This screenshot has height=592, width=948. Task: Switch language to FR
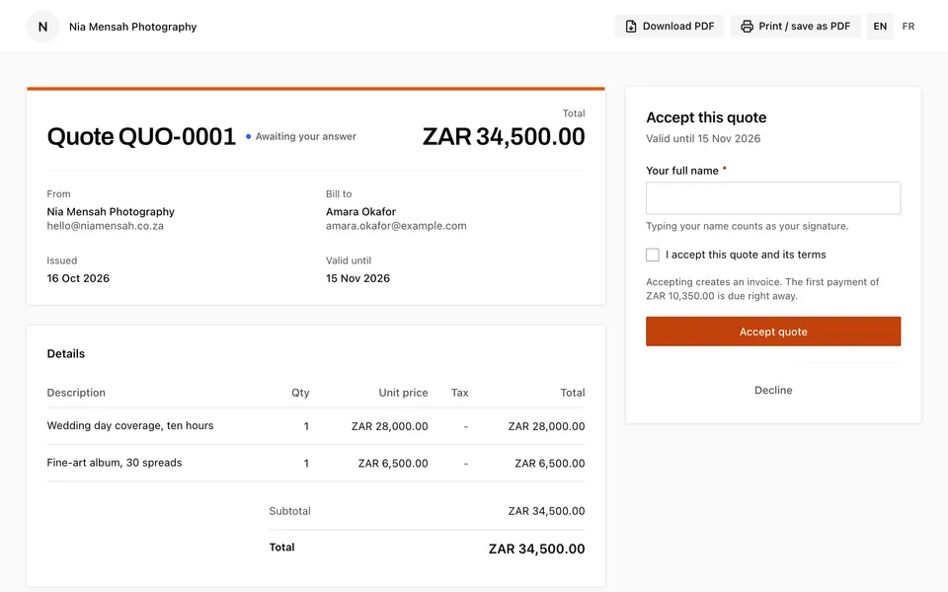(x=908, y=27)
